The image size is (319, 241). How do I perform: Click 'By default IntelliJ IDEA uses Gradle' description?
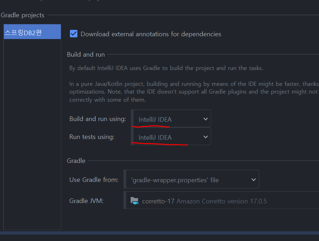pos(166,68)
